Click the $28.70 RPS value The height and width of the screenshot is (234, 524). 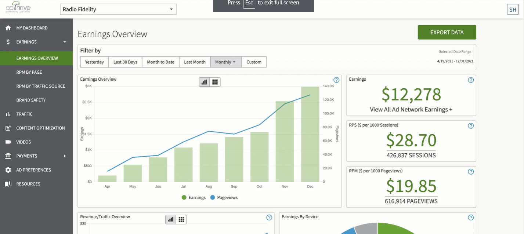pos(411,140)
